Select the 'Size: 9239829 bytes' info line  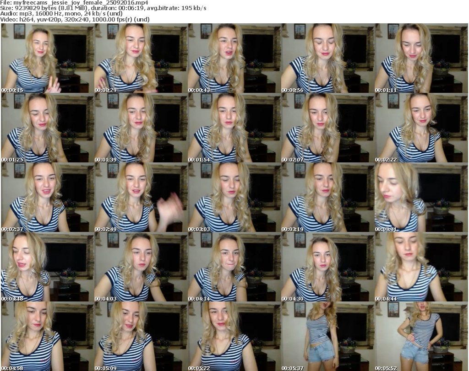103,8
